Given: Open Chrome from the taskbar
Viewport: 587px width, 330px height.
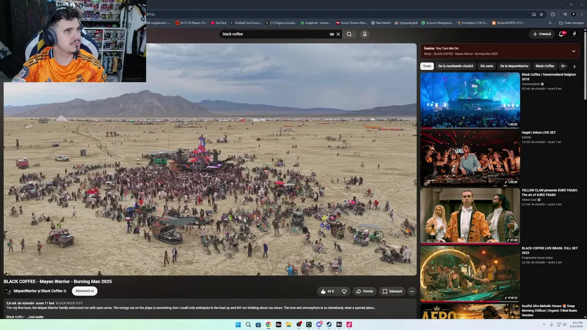Looking at the screenshot, I should [268, 324].
